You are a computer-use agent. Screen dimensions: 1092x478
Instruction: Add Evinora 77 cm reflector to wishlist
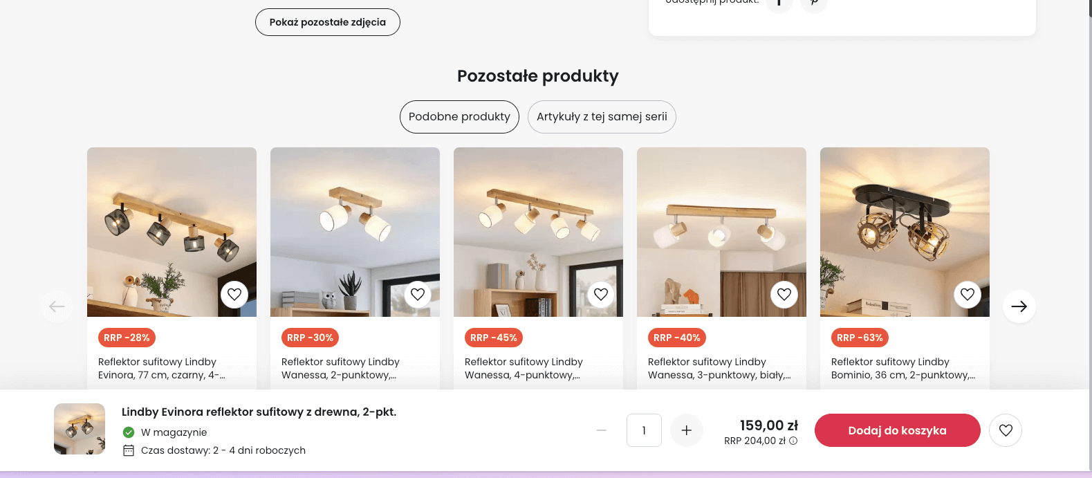click(x=234, y=295)
